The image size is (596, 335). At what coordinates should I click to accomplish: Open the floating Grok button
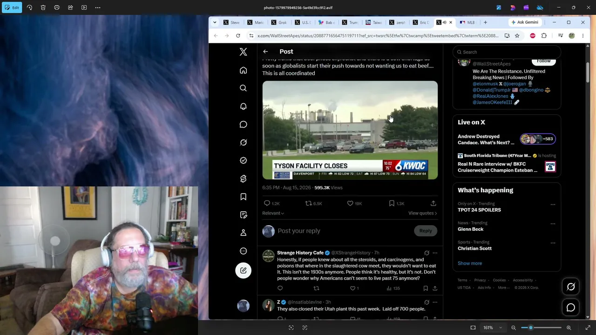coord(571,287)
